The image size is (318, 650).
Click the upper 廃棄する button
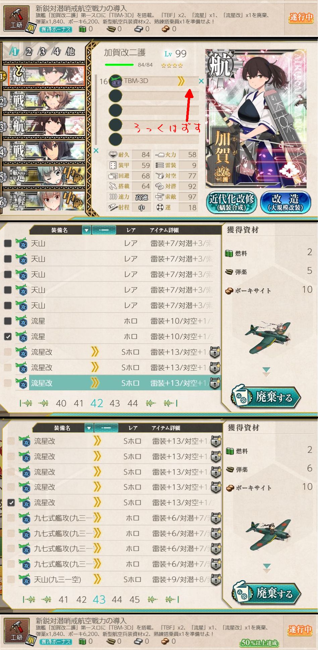pos(266,397)
